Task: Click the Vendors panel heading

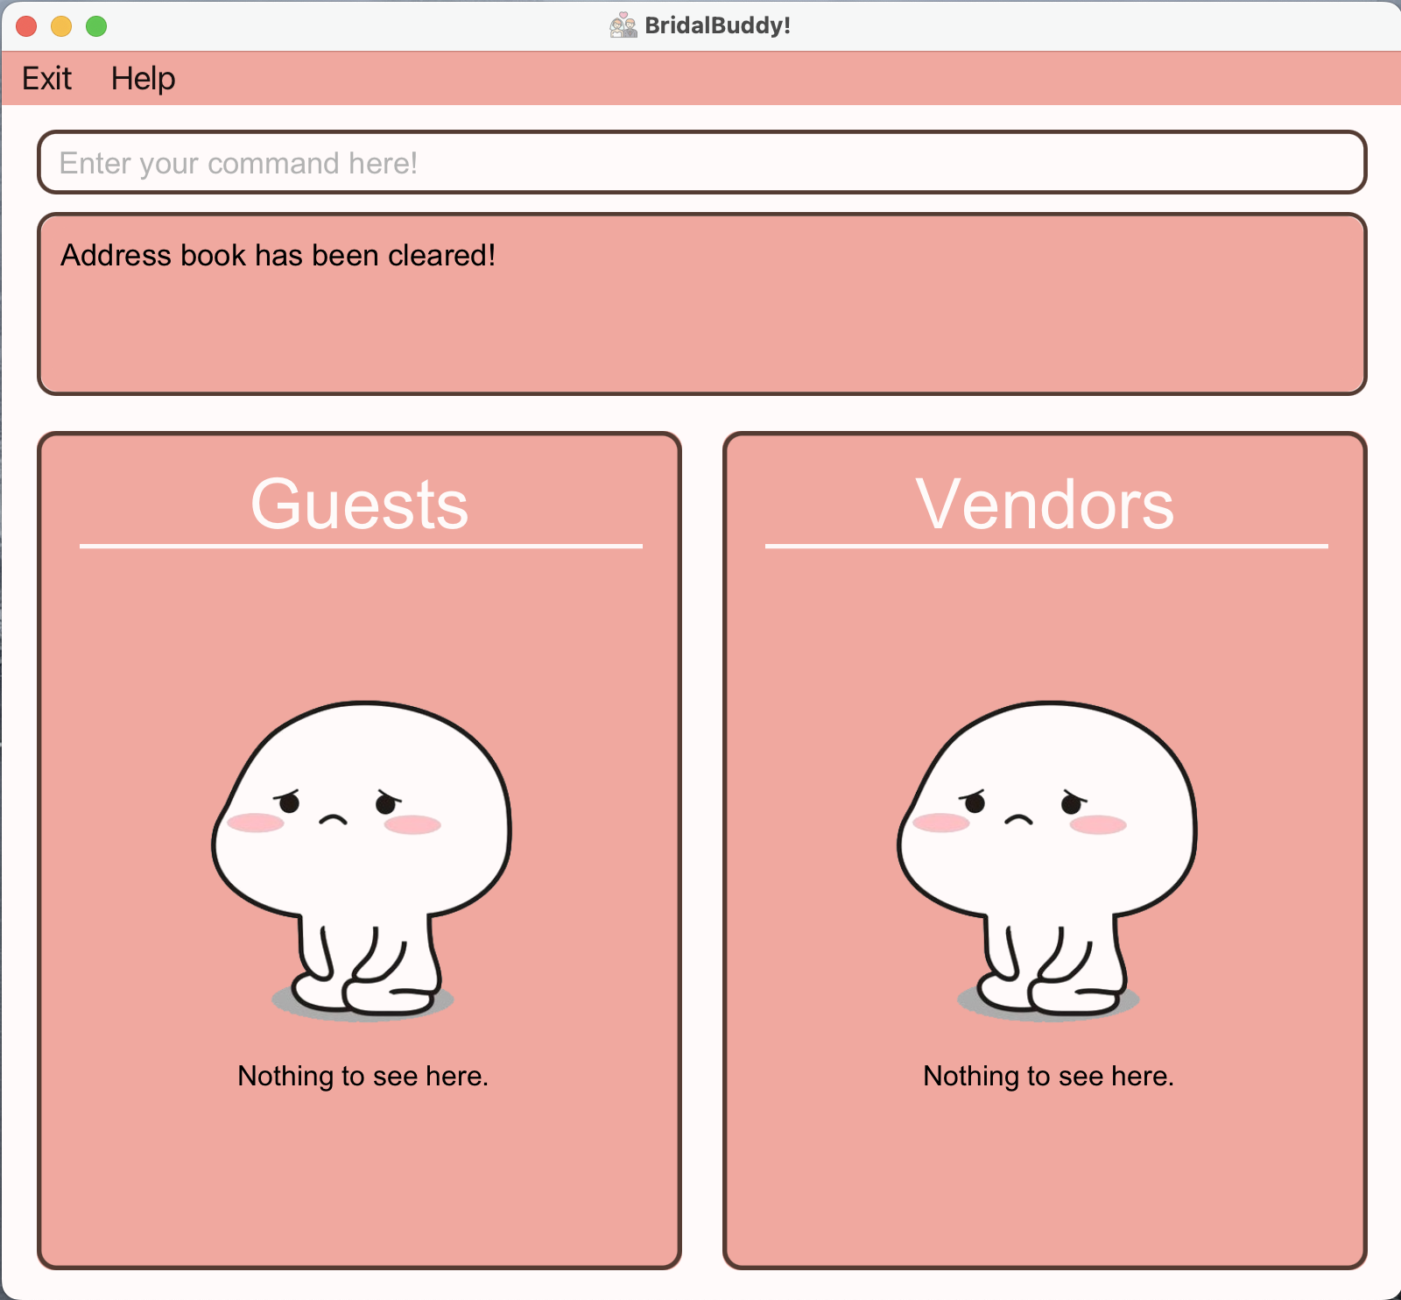Action: click(x=1045, y=504)
